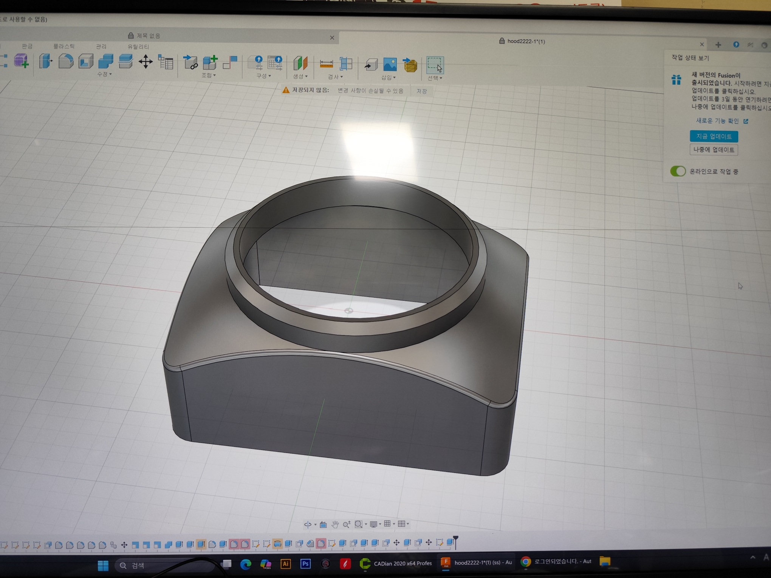Open Adobe Illustrator from the taskbar
Image resolution: width=771 pixels, height=578 pixels.
click(285, 564)
